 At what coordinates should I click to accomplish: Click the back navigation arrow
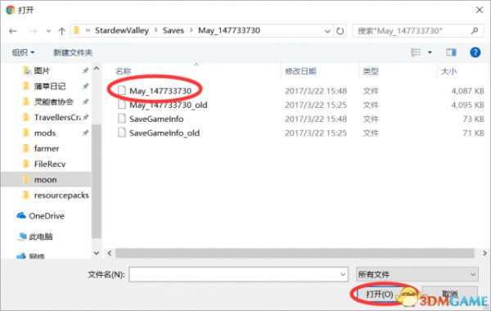[13, 31]
